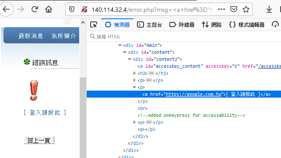The height and width of the screenshot is (158, 281).
Task: Switch to the 除錯器 debugger tab
Action: click(182, 25)
